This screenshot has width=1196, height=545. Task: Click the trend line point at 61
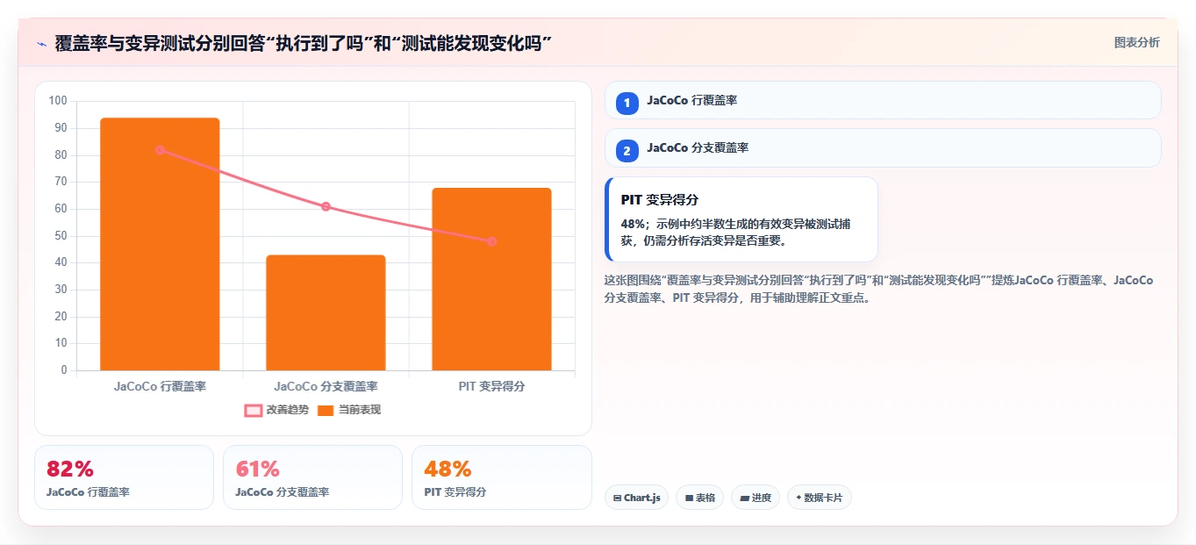tap(326, 206)
